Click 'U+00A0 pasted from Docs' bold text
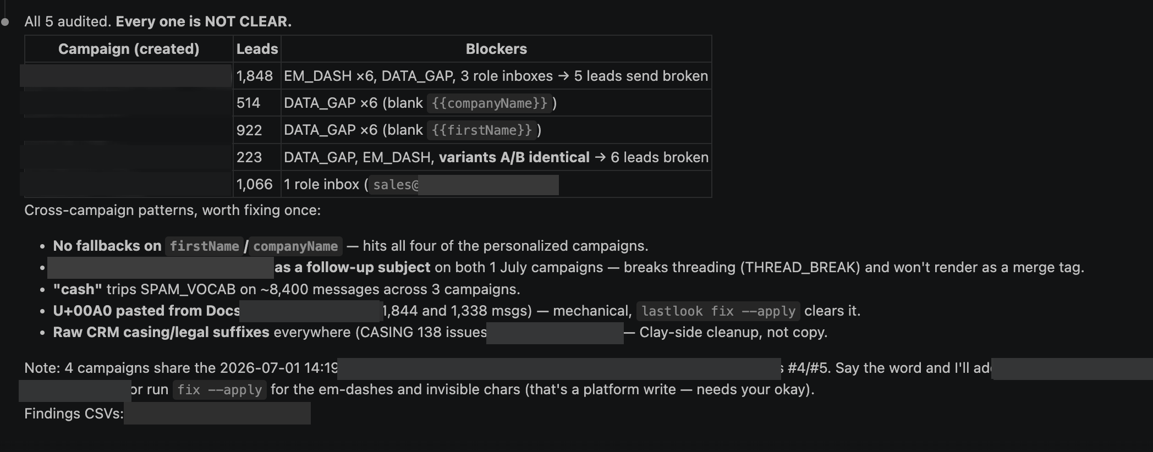Viewport: 1153px width, 452px height. (x=146, y=311)
